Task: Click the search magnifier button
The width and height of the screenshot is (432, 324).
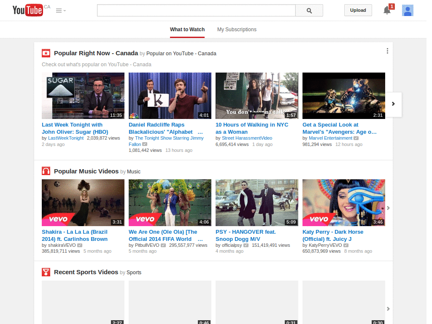Action: coord(309,11)
